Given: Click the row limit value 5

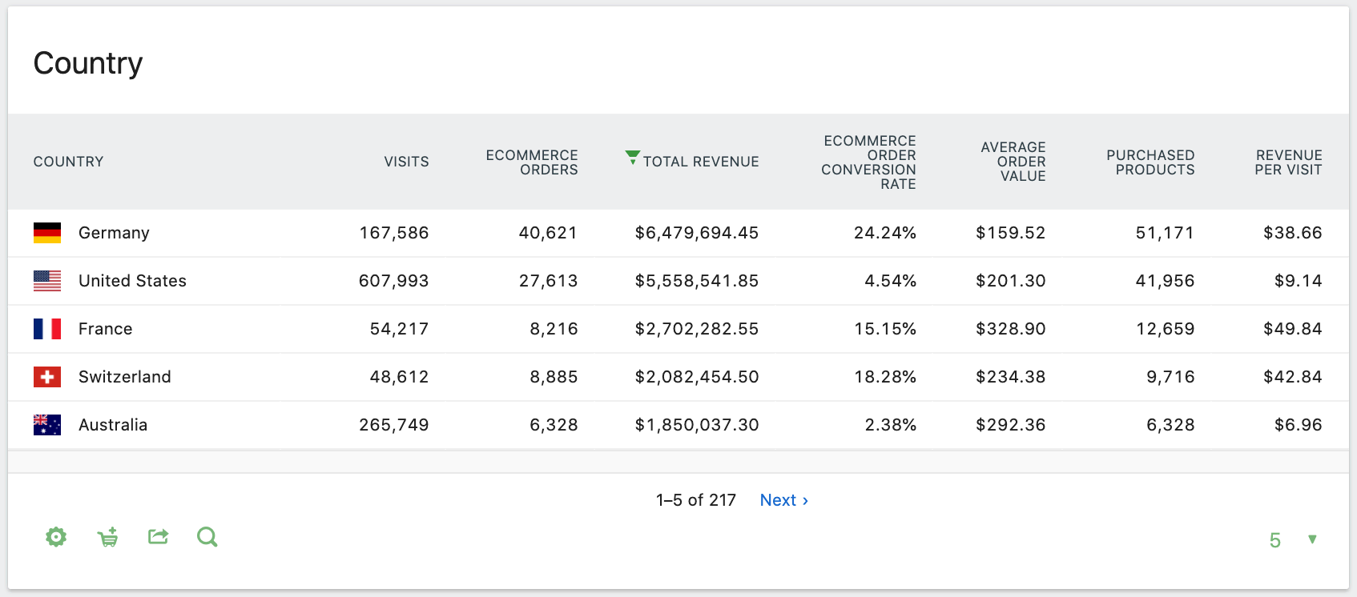Looking at the screenshot, I should (1274, 540).
